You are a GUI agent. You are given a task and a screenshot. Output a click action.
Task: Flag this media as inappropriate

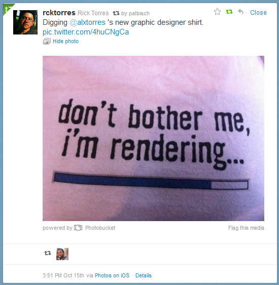click(x=246, y=228)
